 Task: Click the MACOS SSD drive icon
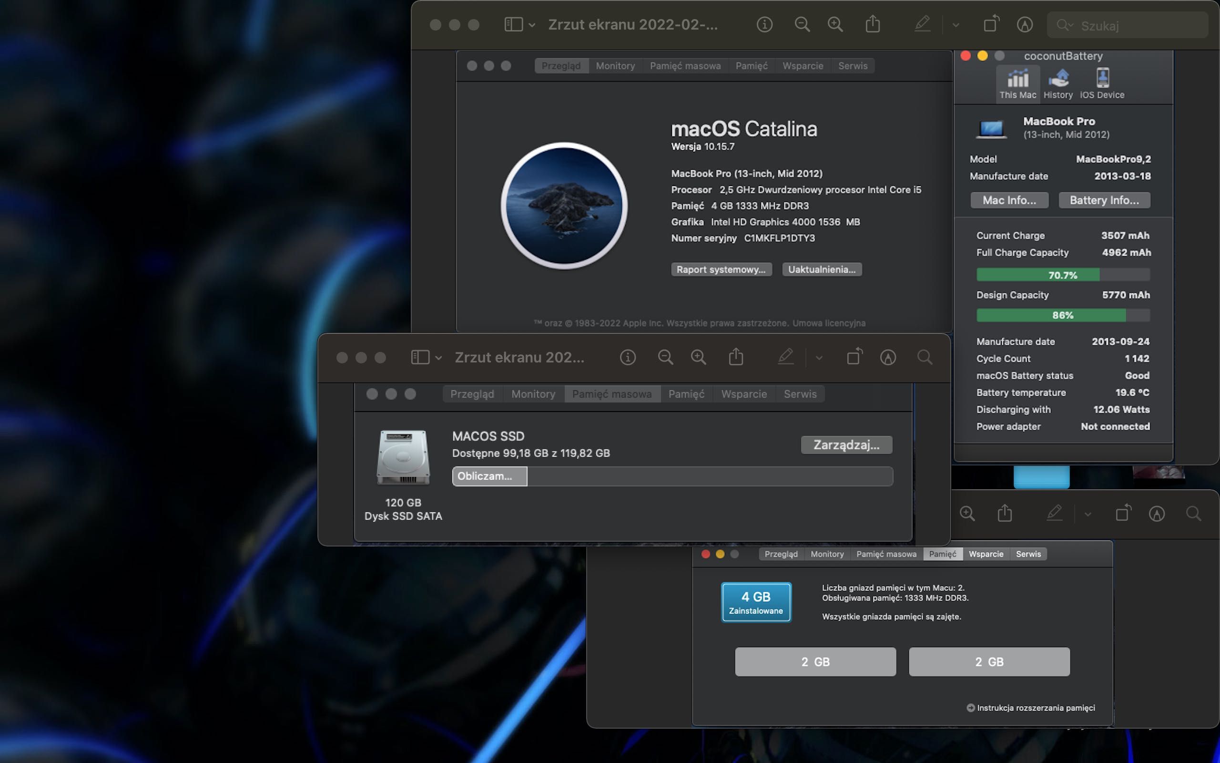[403, 457]
